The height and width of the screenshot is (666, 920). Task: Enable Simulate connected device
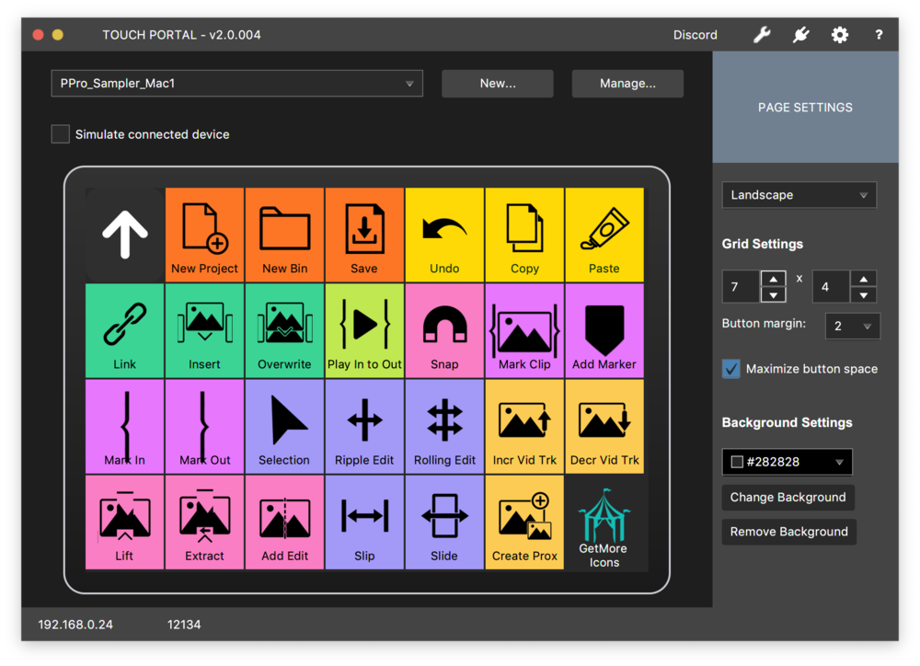(x=60, y=133)
